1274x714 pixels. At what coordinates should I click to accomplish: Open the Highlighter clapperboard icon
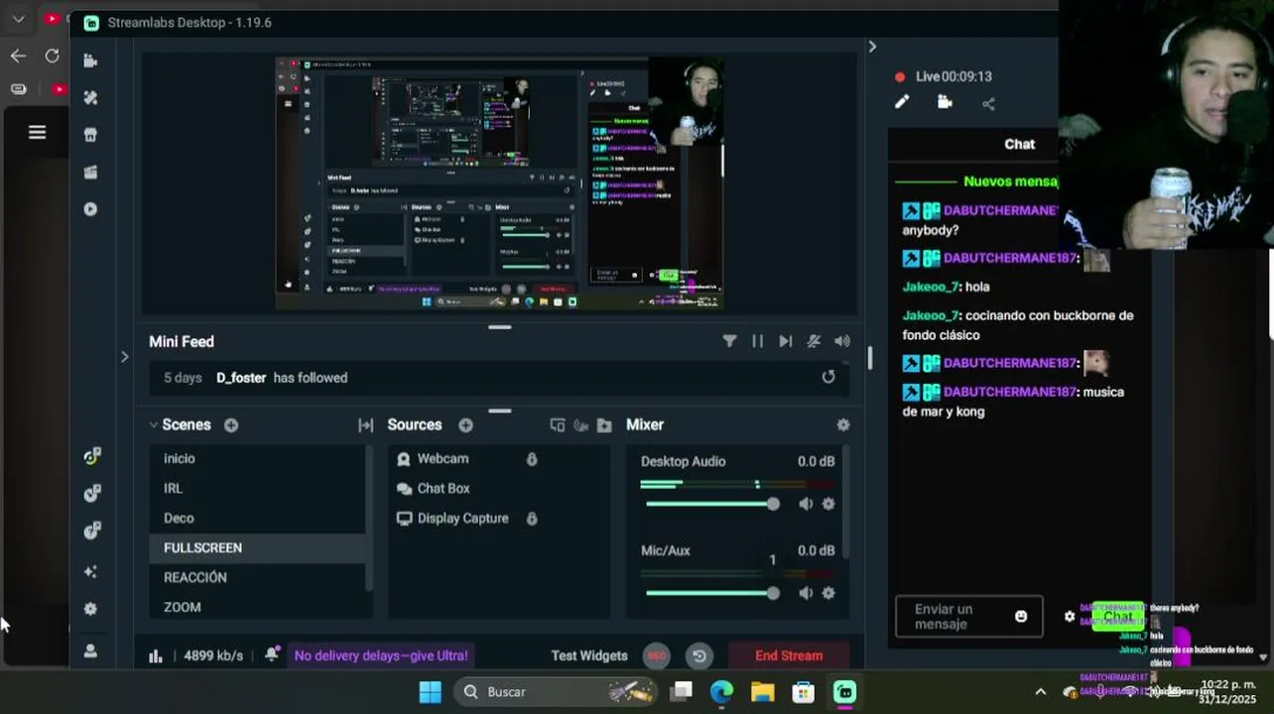(90, 173)
